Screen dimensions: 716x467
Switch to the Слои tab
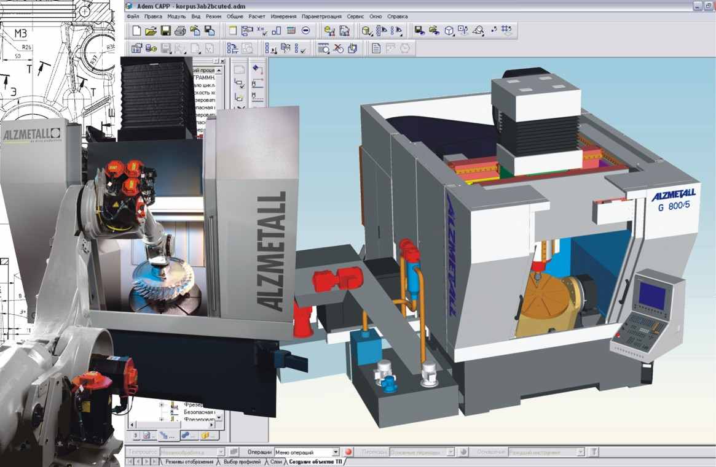276,463
